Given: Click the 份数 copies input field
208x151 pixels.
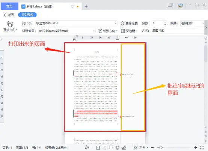Looking at the screenshot, I should coord(158,23).
